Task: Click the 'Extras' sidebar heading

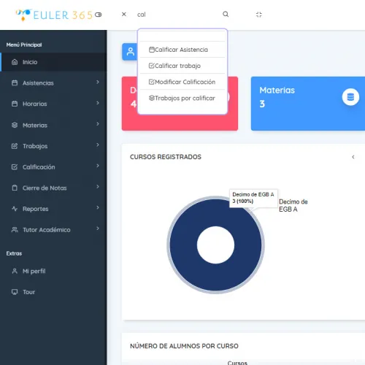Action: (x=14, y=253)
